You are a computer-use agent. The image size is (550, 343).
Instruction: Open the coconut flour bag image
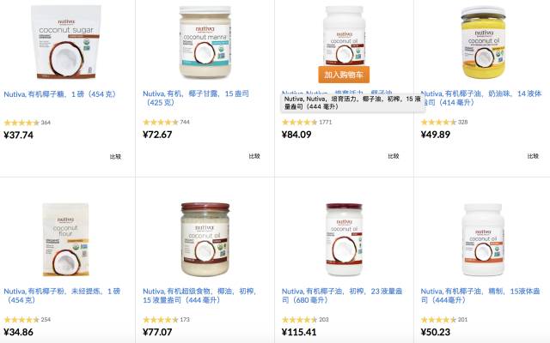pyautogui.click(x=65, y=240)
